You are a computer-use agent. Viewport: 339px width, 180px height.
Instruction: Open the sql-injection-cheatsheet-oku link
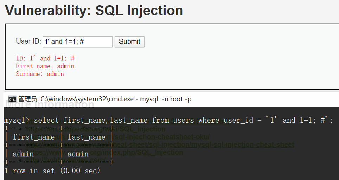click(118, 137)
